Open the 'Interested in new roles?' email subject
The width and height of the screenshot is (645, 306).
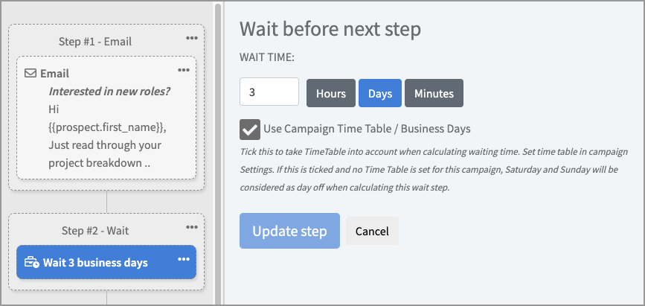coord(108,91)
